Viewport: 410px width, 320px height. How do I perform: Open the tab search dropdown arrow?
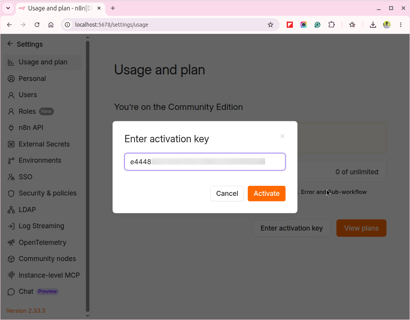(x=8, y=8)
